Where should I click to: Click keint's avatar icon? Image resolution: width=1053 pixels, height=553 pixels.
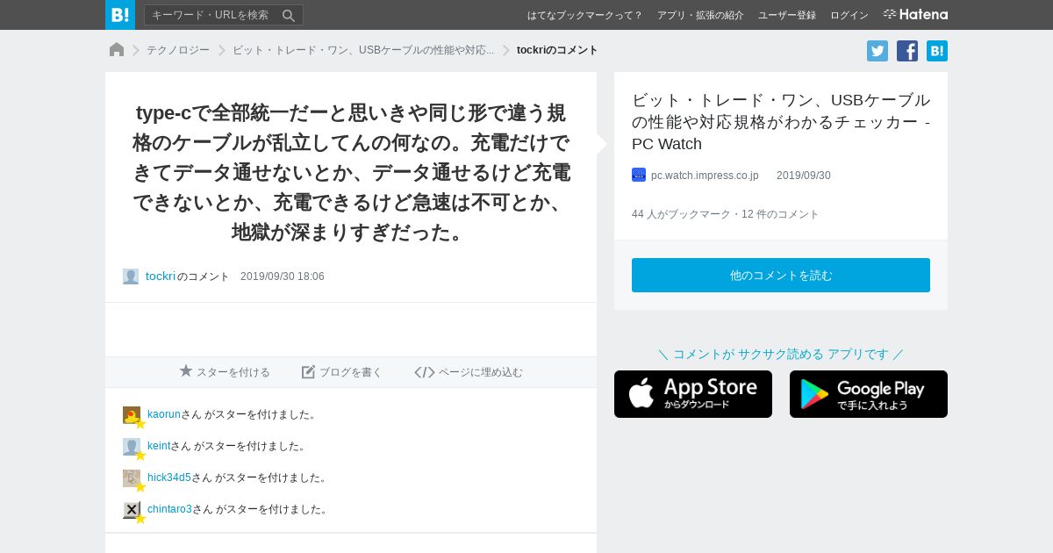coord(132,447)
